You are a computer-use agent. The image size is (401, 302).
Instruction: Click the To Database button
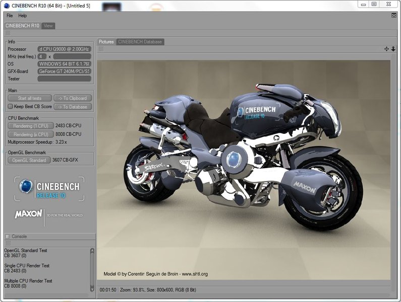click(73, 107)
